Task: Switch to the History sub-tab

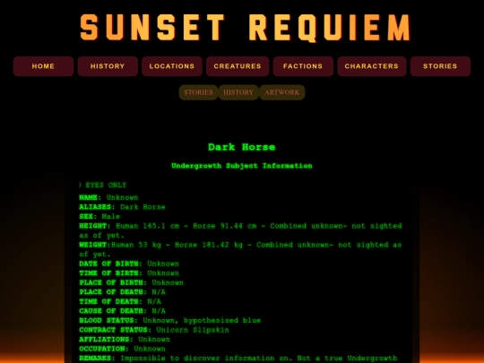Action: tap(238, 92)
